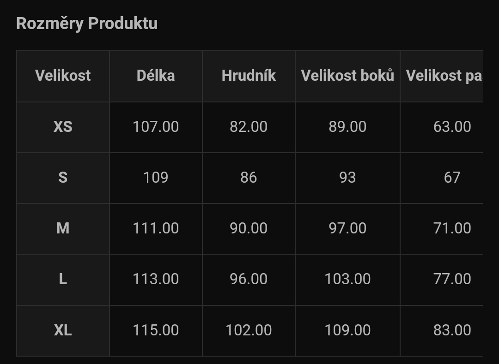Select the Velikost boků column header
The width and height of the screenshot is (499, 364).
pyautogui.click(x=347, y=76)
